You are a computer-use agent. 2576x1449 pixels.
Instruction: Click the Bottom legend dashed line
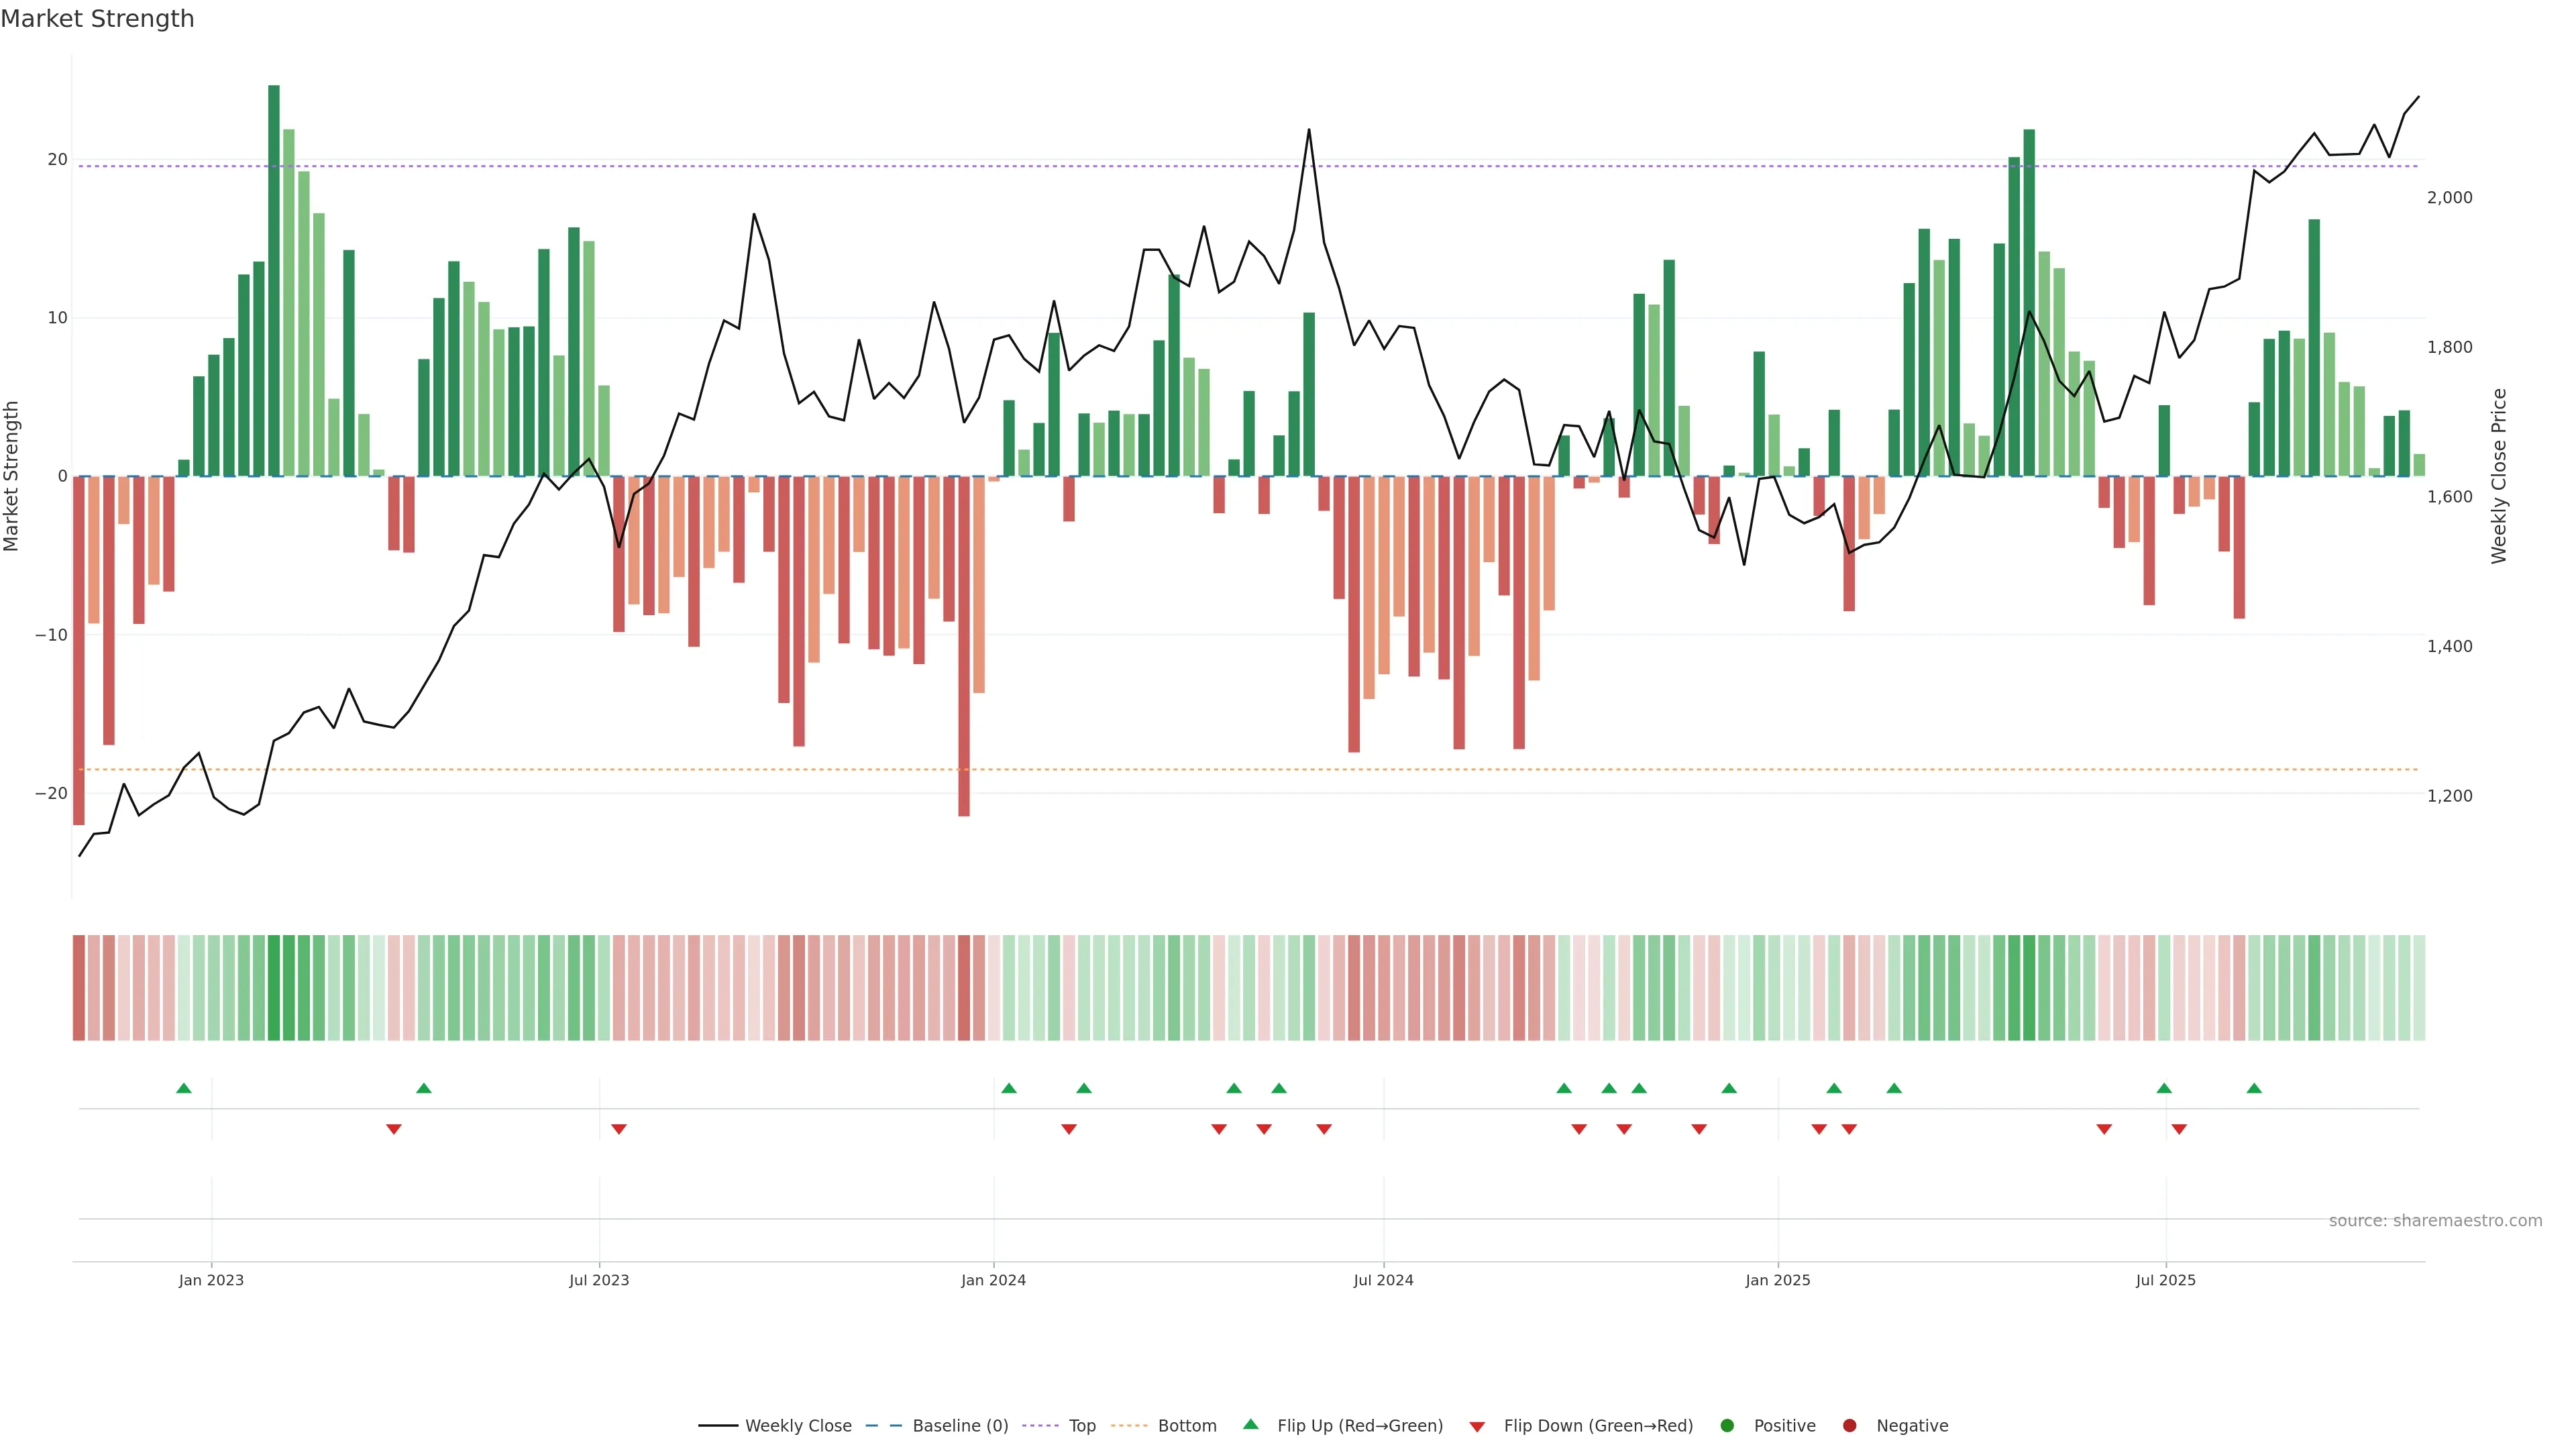tap(1129, 1426)
